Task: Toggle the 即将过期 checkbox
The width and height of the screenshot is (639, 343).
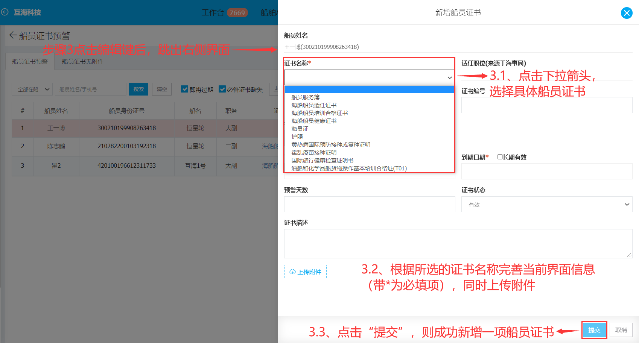Action: 184,89
